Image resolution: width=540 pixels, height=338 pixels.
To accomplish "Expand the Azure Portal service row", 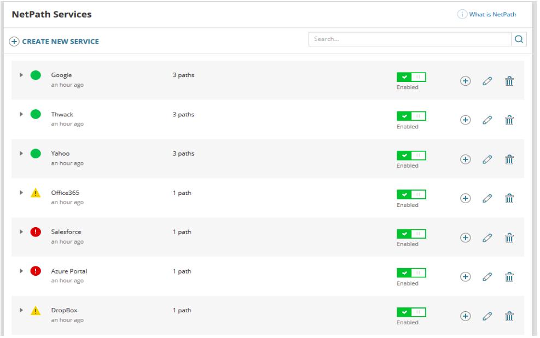I will click(x=21, y=271).
